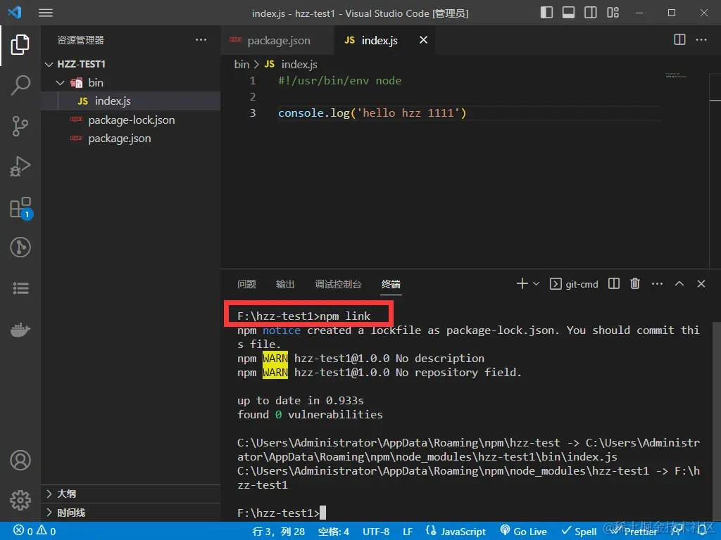
Task: Toggle the primary sidebar layout button
Action: point(546,13)
